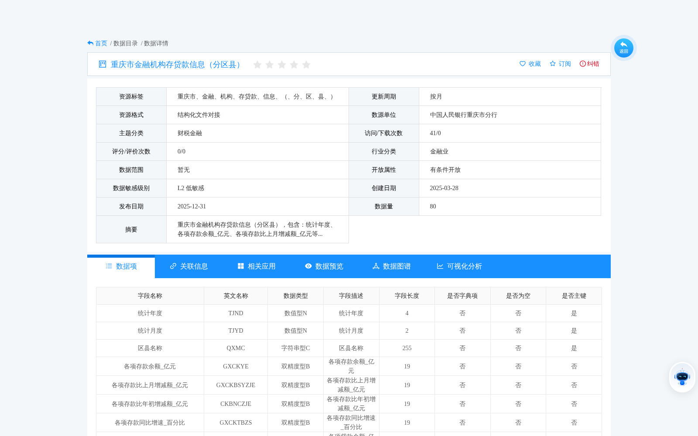698x436 pixels.
Task: Click the star icon for 订阅
Action: click(x=553, y=64)
